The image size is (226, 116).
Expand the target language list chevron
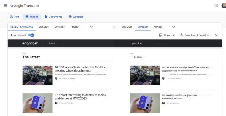173,27
